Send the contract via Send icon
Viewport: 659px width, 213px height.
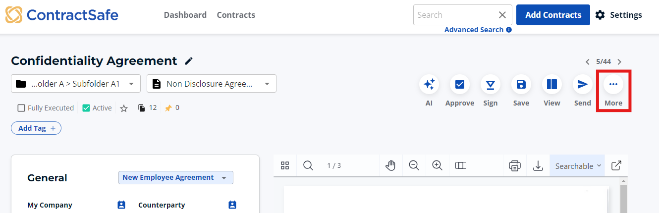583,84
